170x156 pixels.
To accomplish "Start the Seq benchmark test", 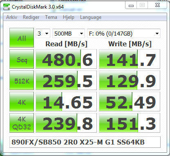I will pyautogui.click(x=22, y=59).
